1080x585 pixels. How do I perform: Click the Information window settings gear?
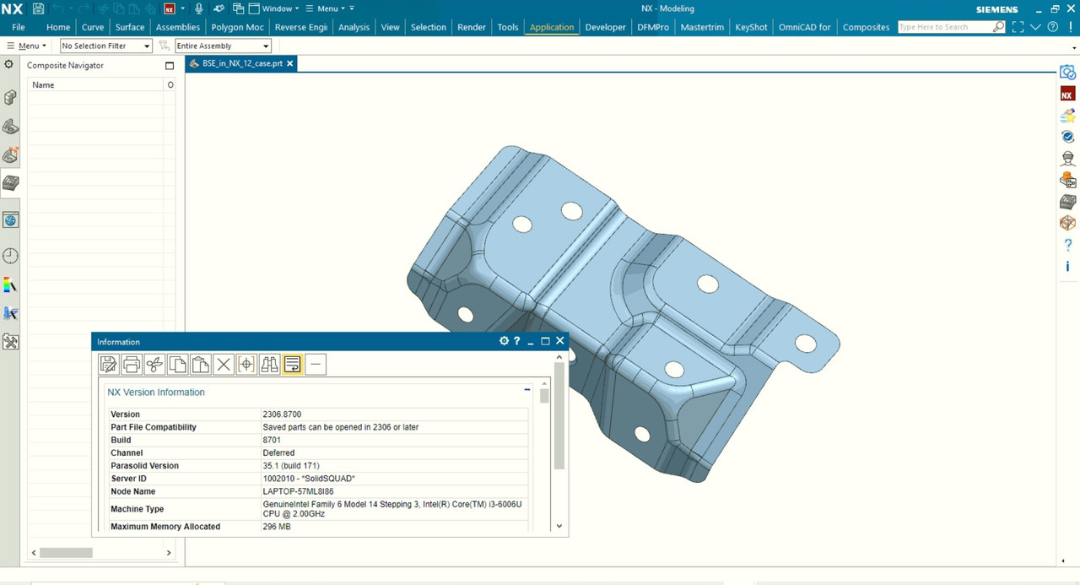coord(504,341)
